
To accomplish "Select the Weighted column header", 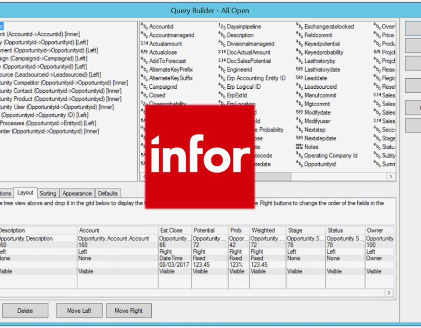I will pos(268,230).
